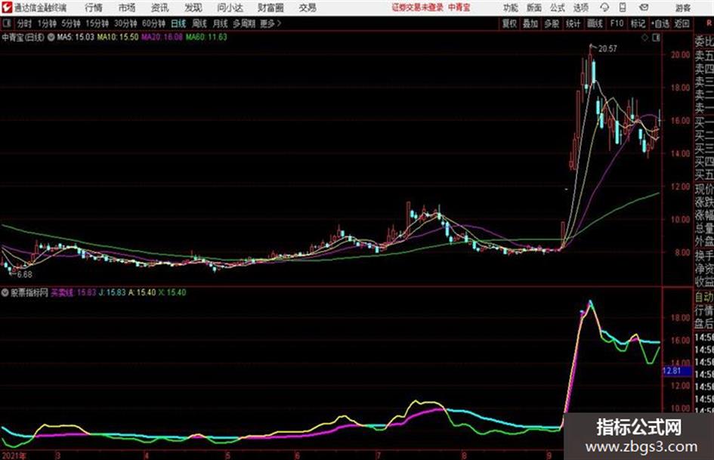Select the 周线 weekly chart tab
Viewport: 714px width, 460px height.
click(199, 23)
